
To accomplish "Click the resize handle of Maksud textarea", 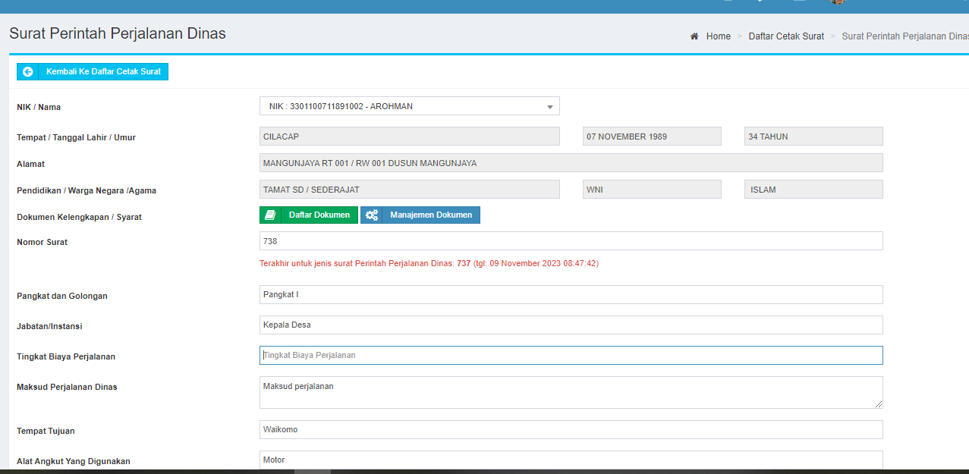I will pyautogui.click(x=879, y=405).
